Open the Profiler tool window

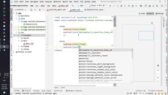pyautogui.click(x=58, y=91)
